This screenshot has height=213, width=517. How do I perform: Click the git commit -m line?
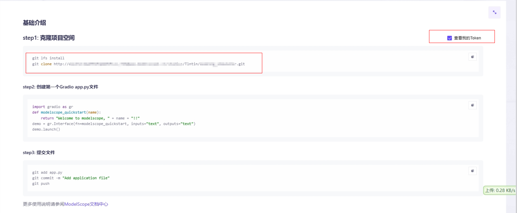[71, 178]
